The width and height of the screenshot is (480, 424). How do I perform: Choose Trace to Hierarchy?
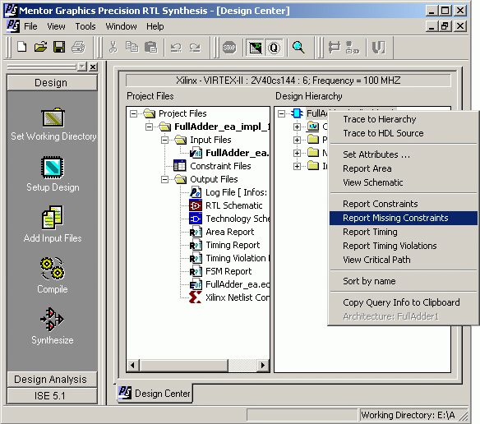pos(404,119)
